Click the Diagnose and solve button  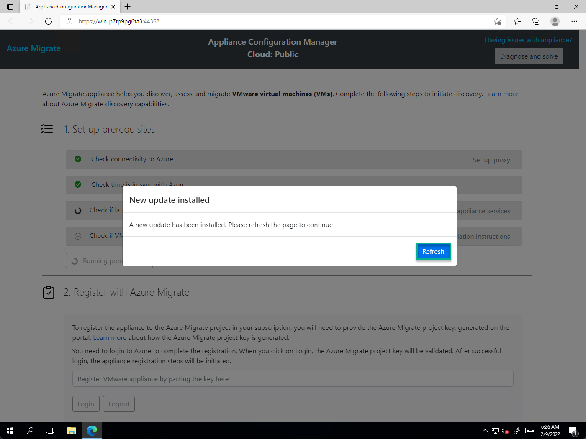(x=529, y=56)
